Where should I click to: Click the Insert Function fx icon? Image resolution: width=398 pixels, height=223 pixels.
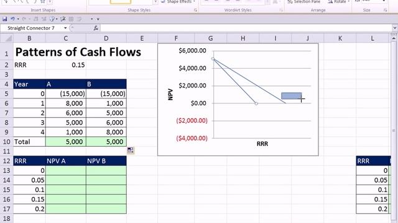point(96,28)
